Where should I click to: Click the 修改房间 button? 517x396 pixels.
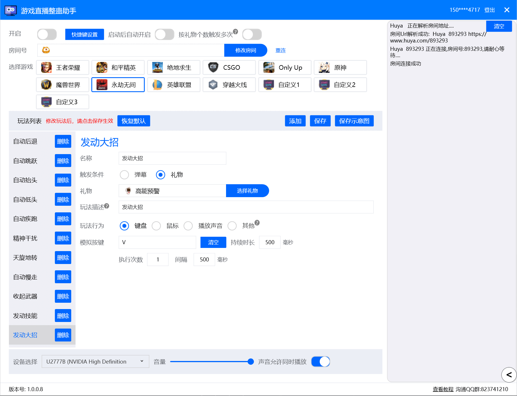246,50
